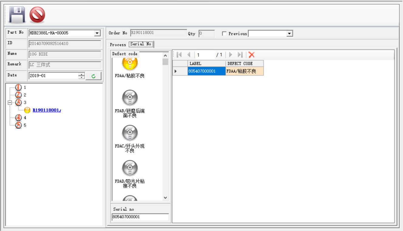Select the FDAC defect code icon
403x231 pixels.
click(130, 133)
